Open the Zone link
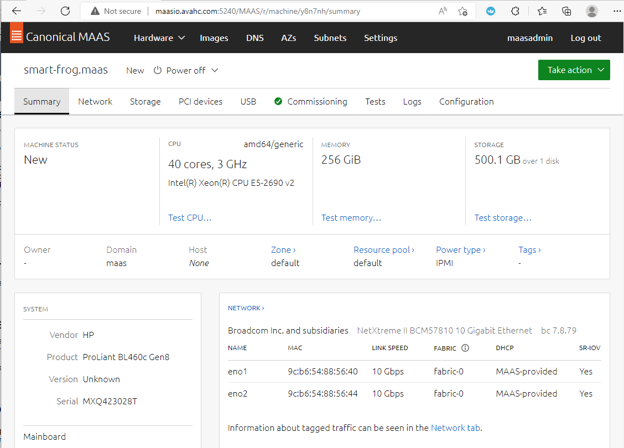624x448 pixels. point(283,250)
